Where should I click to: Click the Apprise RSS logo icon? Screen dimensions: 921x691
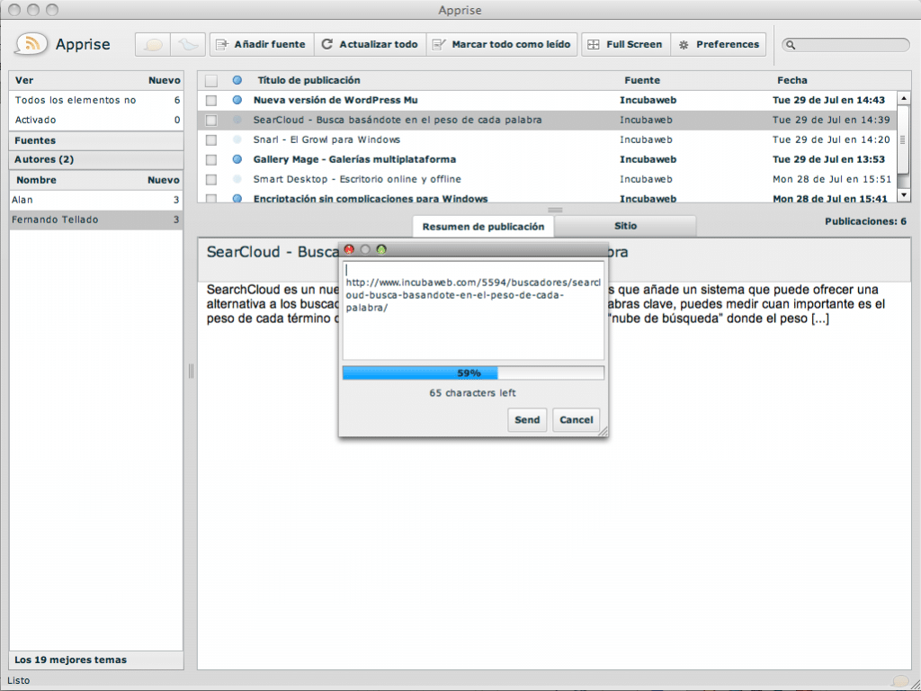pos(31,44)
